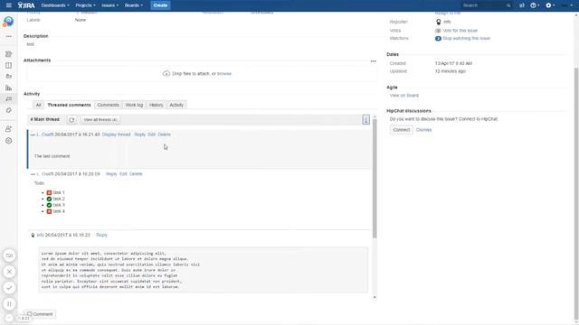Reply to the last comment

tap(139, 135)
